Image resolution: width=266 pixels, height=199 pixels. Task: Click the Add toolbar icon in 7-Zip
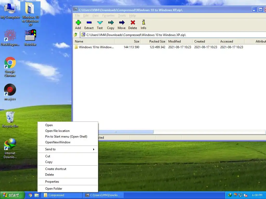(x=78, y=25)
